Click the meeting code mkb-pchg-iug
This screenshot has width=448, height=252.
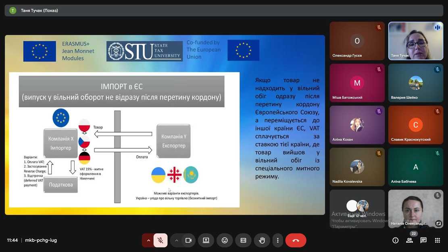point(41,240)
